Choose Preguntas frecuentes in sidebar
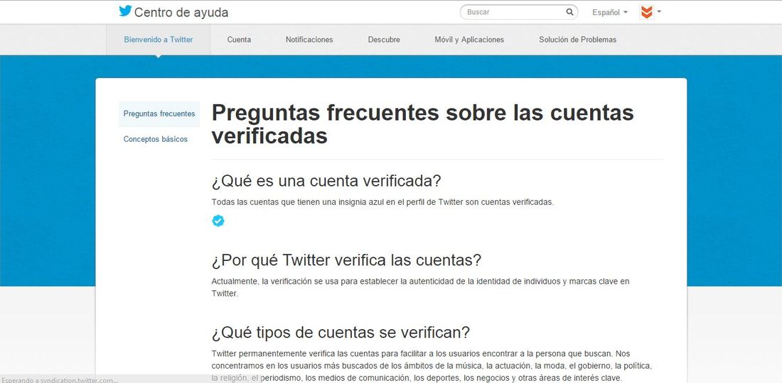Viewport: 782px width, 383px height. (159, 114)
